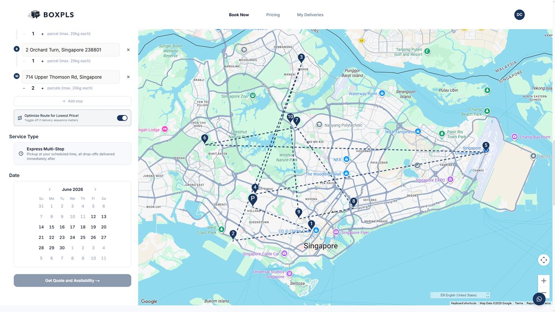555x312 pixels.
Task: Click map stop marker 6
Action: [x=205, y=139]
